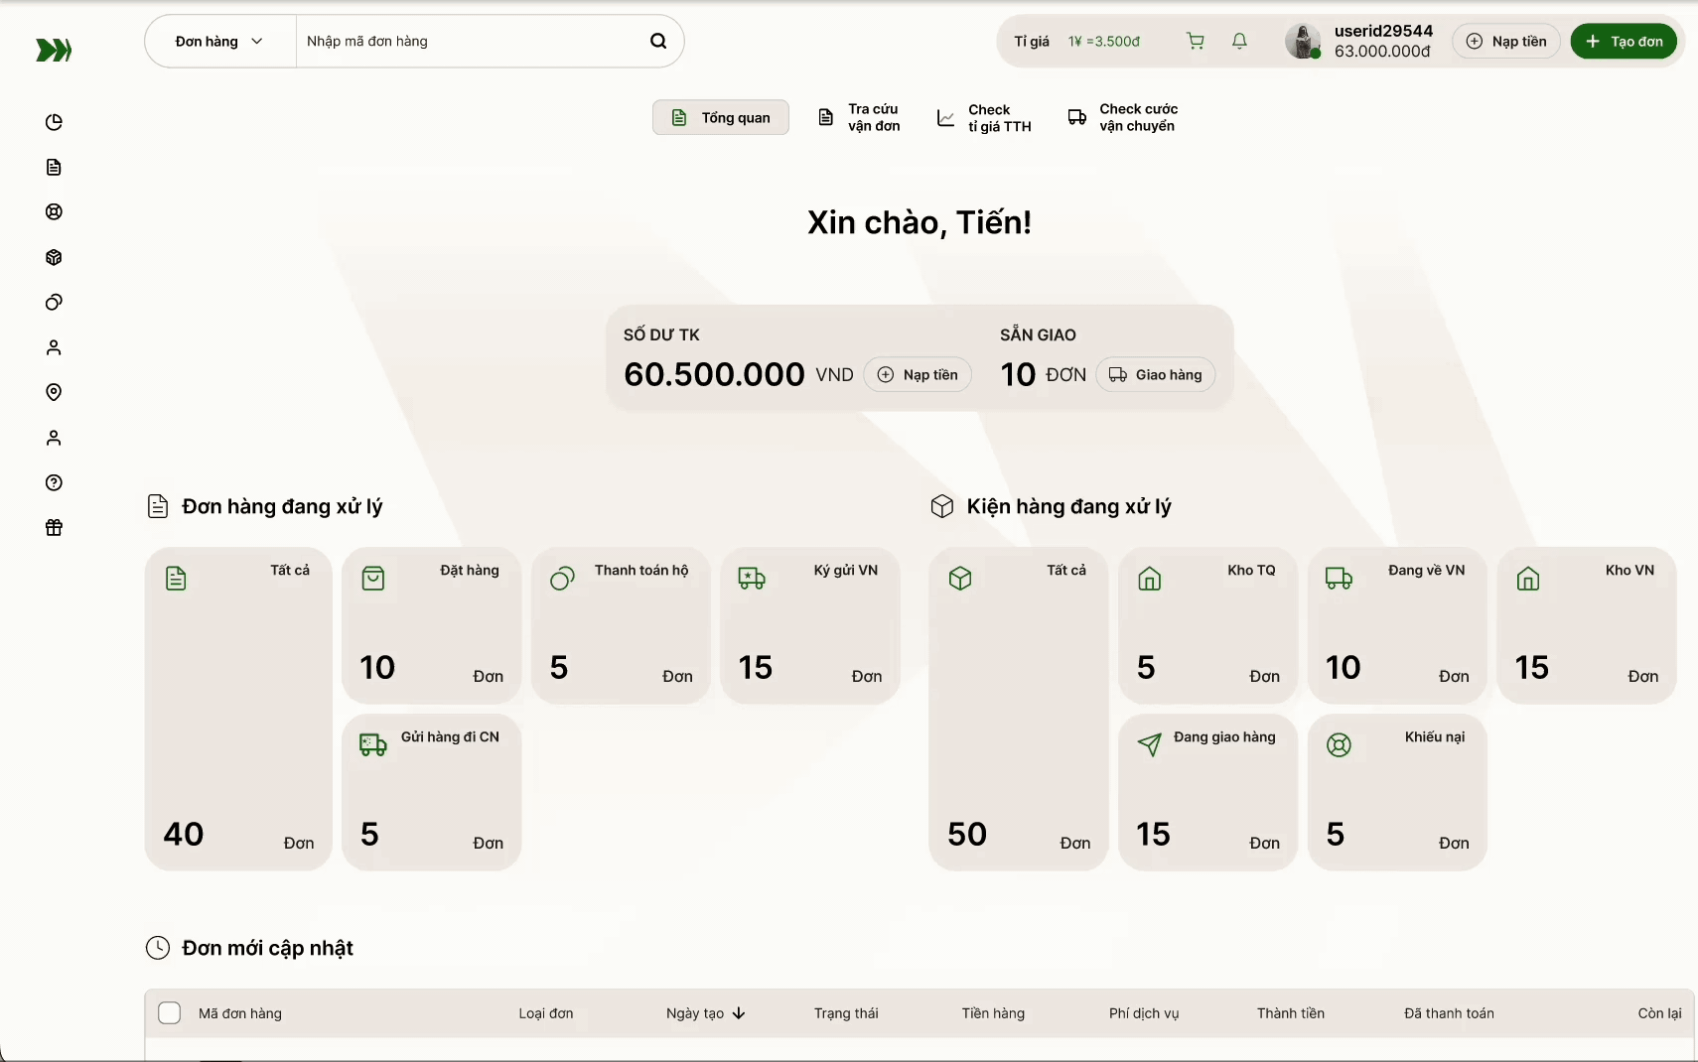Open notifications bell icon
Image resolution: width=1698 pixels, height=1062 pixels.
(x=1239, y=41)
